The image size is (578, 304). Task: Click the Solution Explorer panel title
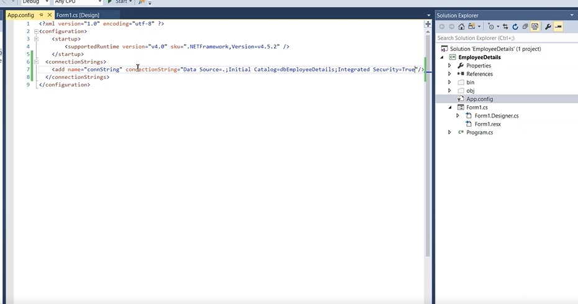point(457,16)
